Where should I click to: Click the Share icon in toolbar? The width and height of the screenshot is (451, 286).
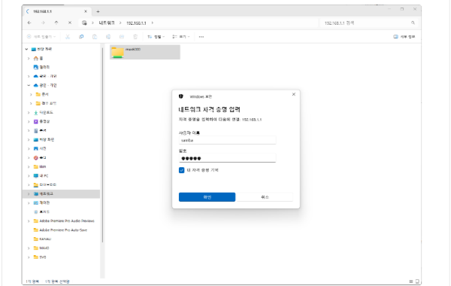pos(122,37)
